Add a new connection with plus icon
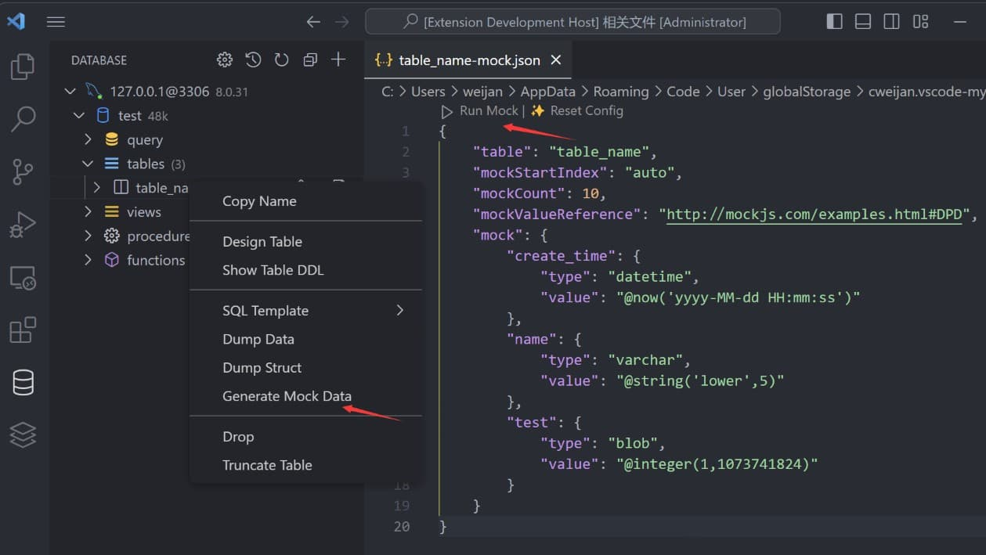Screen dimensions: 986x555 [x=338, y=59]
